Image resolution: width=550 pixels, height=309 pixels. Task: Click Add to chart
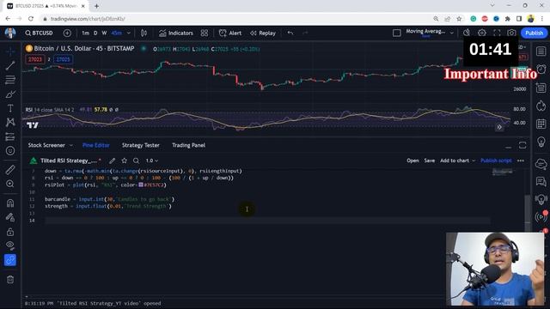click(x=455, y=161)
